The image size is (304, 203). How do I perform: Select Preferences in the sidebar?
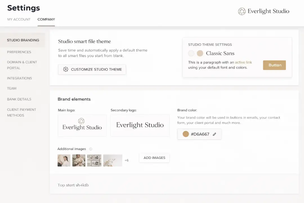click(19, 52)
